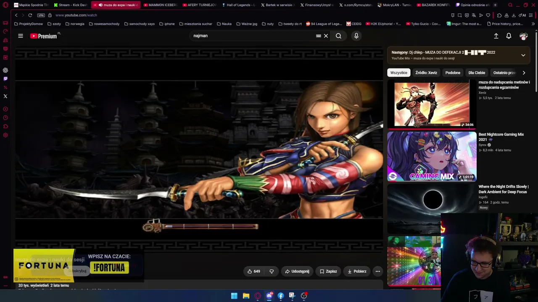Screen dimensions: 538x302
Task: Mute the muza do expa tab audio
Action: click(x=100, y=5)
